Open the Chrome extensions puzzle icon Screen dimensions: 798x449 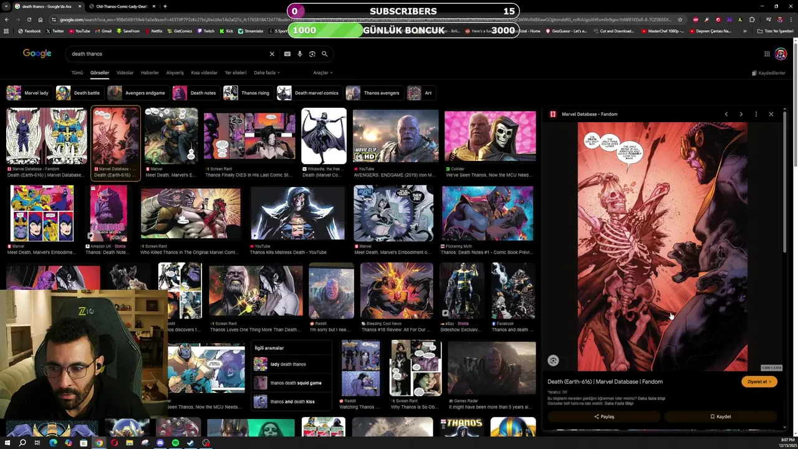click(x=752, y=19)
